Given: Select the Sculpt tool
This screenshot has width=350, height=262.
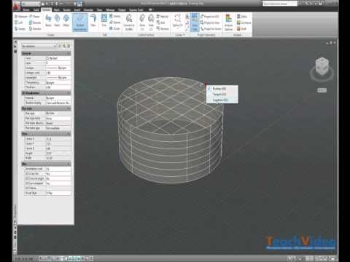Looking at the screenshot, I should [x=114, y=28].
